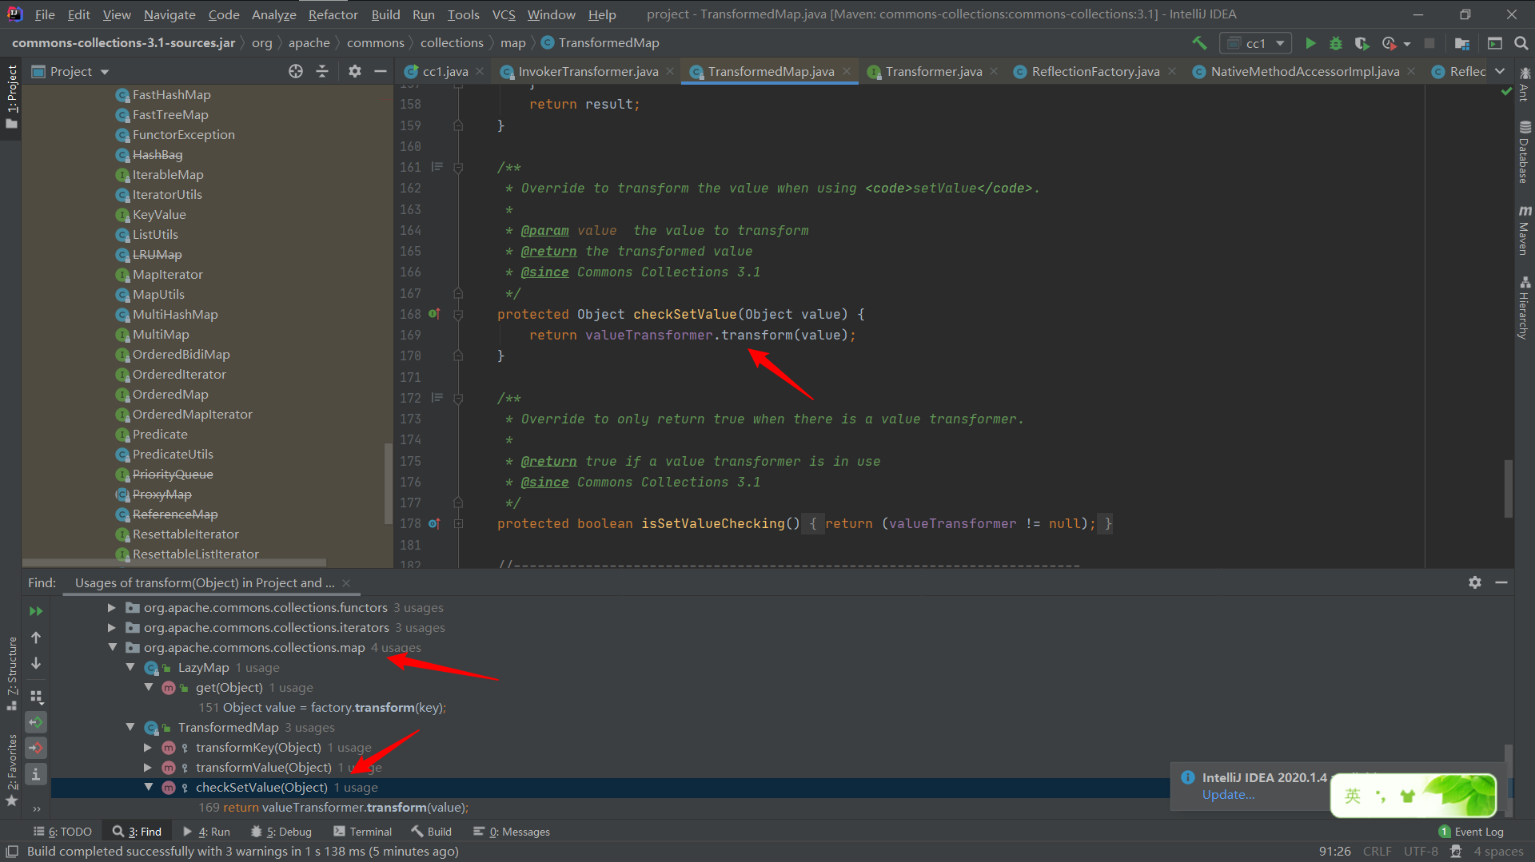Open the Refactor menu
Viewport: 1535px width, 862px height.
coord(333,14)
